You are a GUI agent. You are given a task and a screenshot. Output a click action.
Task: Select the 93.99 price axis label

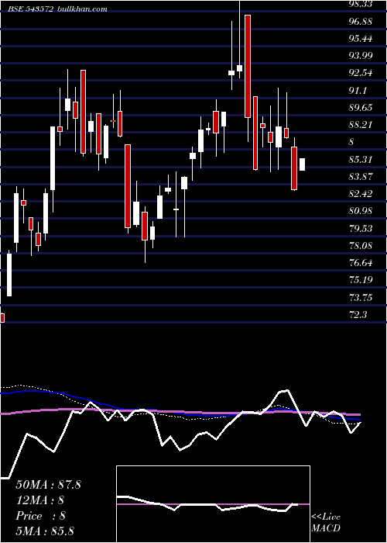pos(361,56)
